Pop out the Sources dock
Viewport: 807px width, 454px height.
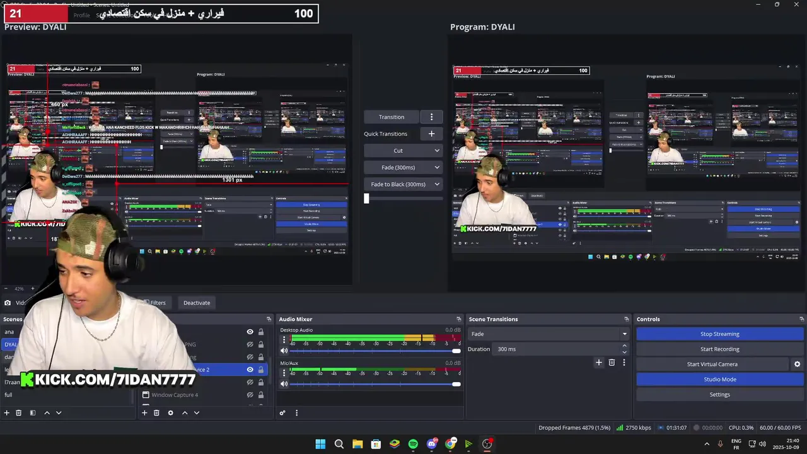click(x=269, y=319)
